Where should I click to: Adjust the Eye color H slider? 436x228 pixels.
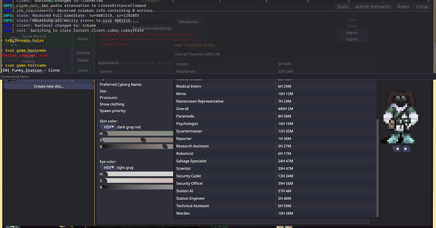(138, 174)
